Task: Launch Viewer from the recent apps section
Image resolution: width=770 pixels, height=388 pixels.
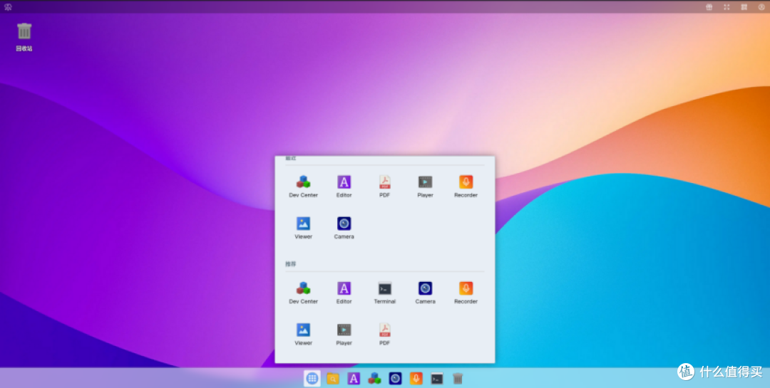Action: [x=303, y=228]
